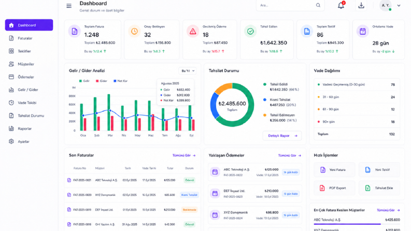
Task: Click calendar icon for ABC Teknoloji payment
Action: pyautogui.click(x=215, y=172)
